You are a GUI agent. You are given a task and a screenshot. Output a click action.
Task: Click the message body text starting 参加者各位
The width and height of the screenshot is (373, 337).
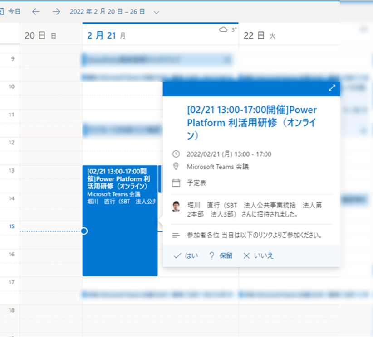(x=254, y=236)
